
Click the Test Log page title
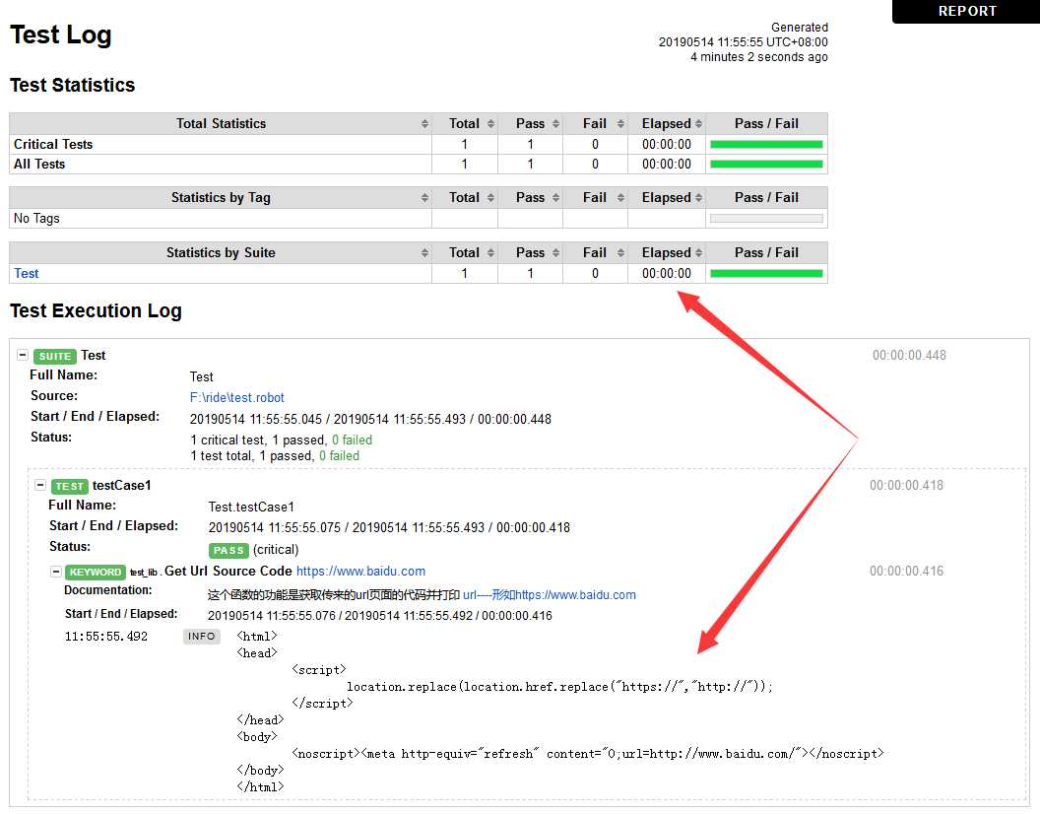coord(60,34)
